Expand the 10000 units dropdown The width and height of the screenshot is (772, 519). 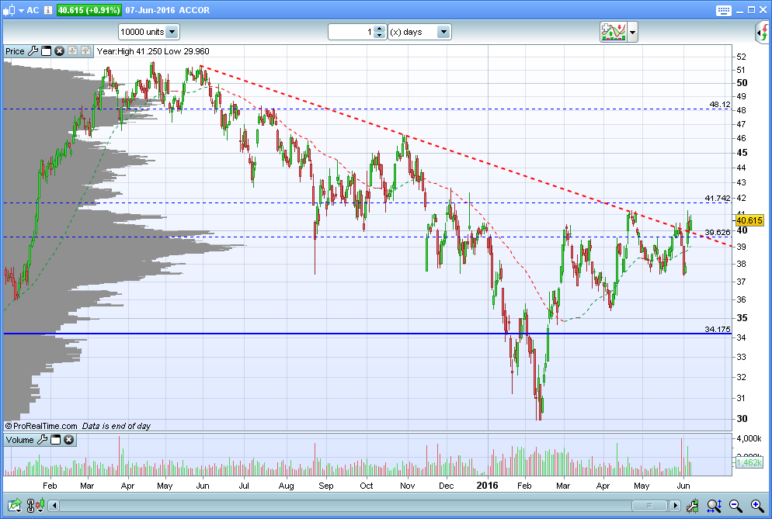click(x=172, y=32)
